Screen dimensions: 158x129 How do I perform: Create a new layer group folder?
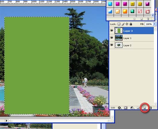(x=138, y=108)
